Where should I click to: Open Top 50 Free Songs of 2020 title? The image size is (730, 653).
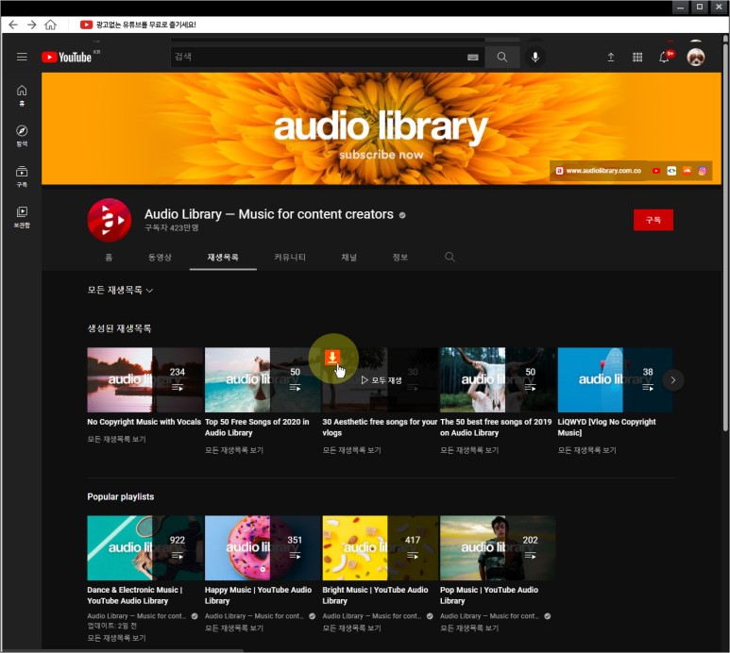click(x=257, y=427)
